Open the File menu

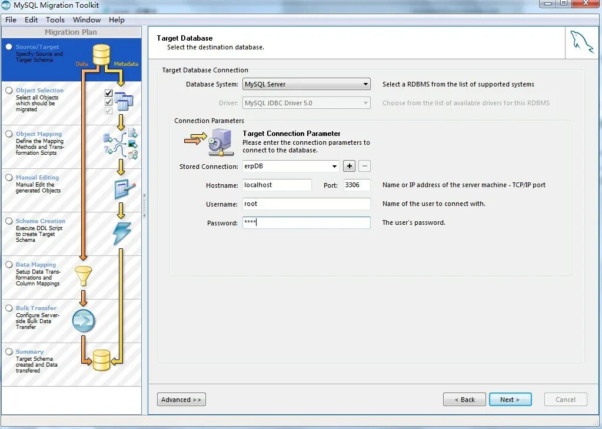point(11,19)
